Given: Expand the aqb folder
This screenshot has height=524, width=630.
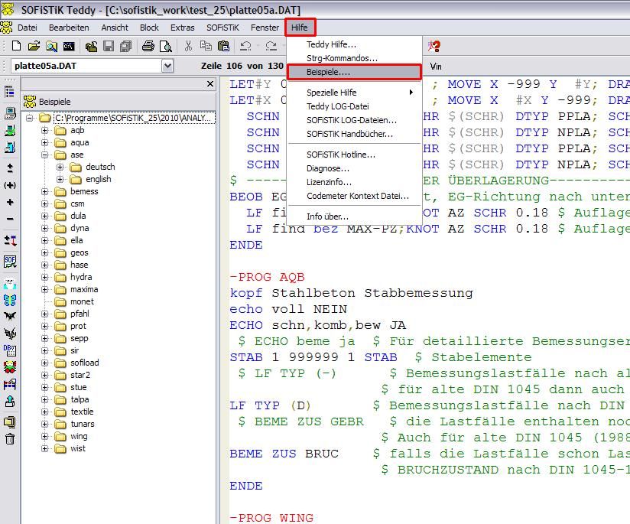Looking at the screenshot, I should tap(44, 130).
